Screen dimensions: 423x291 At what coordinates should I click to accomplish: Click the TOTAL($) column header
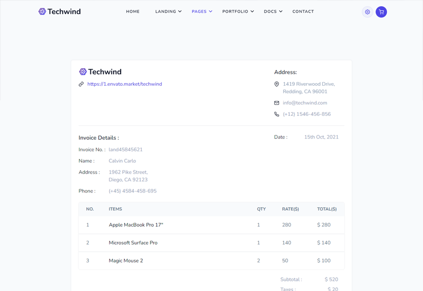pos(327,209)
